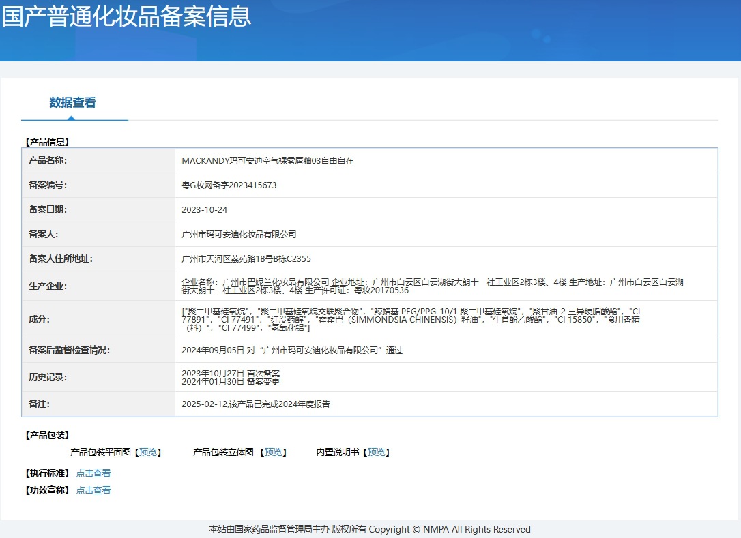Viewport: 741px width, 538px height.
Task: Open 产品包装立体图 预览 link
Action: point(273,452)
